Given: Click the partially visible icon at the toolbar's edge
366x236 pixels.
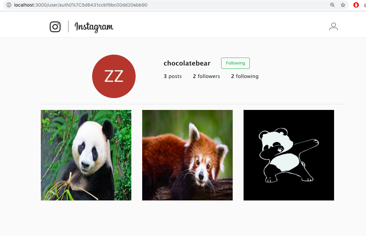Looking at the screenshot, I should 365,5.
